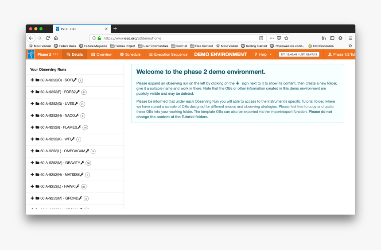Image resolution: width=381 pixels, height=250 pixels.
Task: Click the URL address bar field
Action: click(x=177, y=38)
